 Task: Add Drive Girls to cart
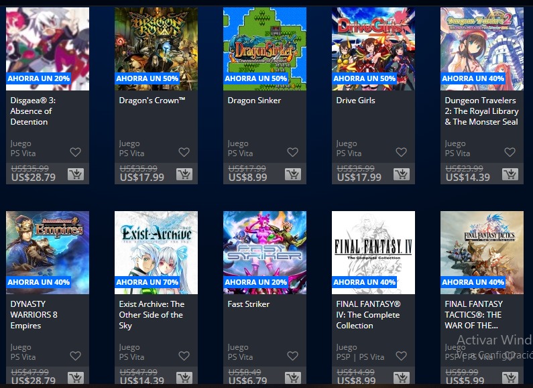(402, 174)
